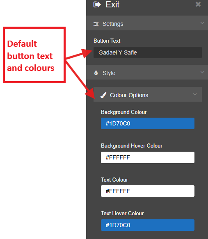Click the Button Text label

(x=107, y=41)
